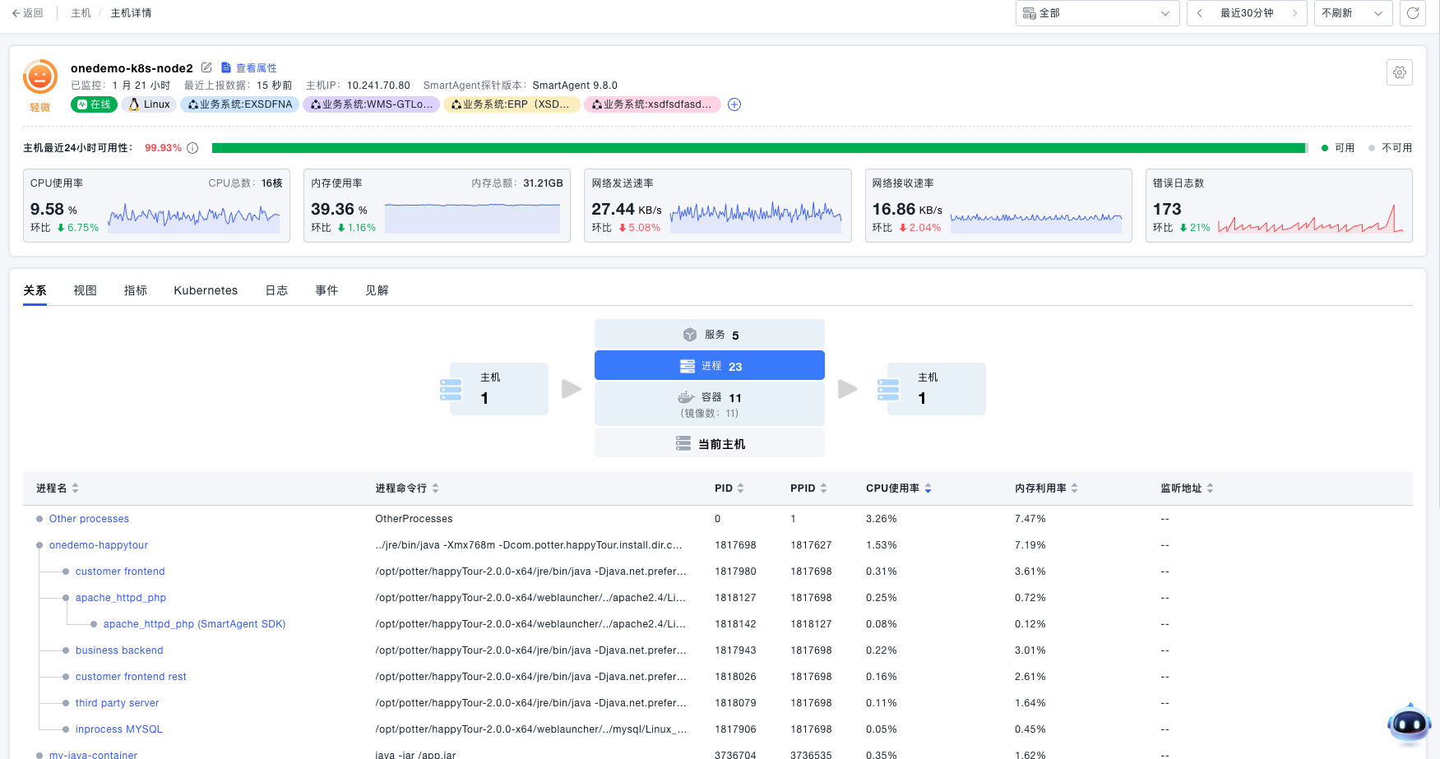This screenshot has width=1440, height=759.
Task: Click the previous time range arrow
Action: tap(1200, 13)
